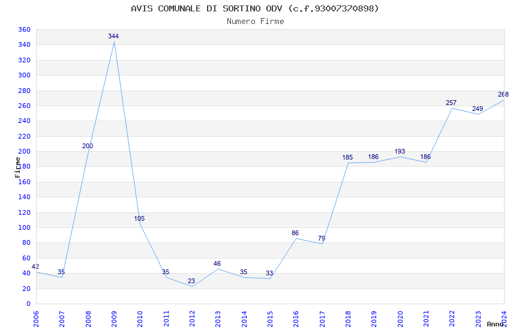This screenshot has width=510, height=330.
Task: Click the x-axis year label "2015"
Action: pyautogui.click(x=270, y=319)
